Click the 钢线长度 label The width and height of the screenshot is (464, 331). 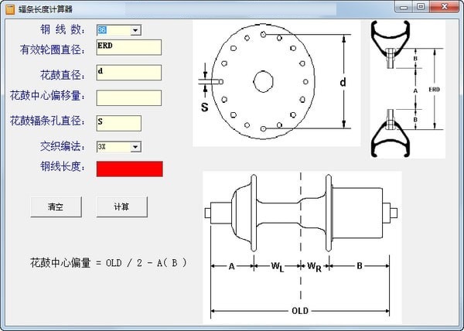tap(63, 166)
